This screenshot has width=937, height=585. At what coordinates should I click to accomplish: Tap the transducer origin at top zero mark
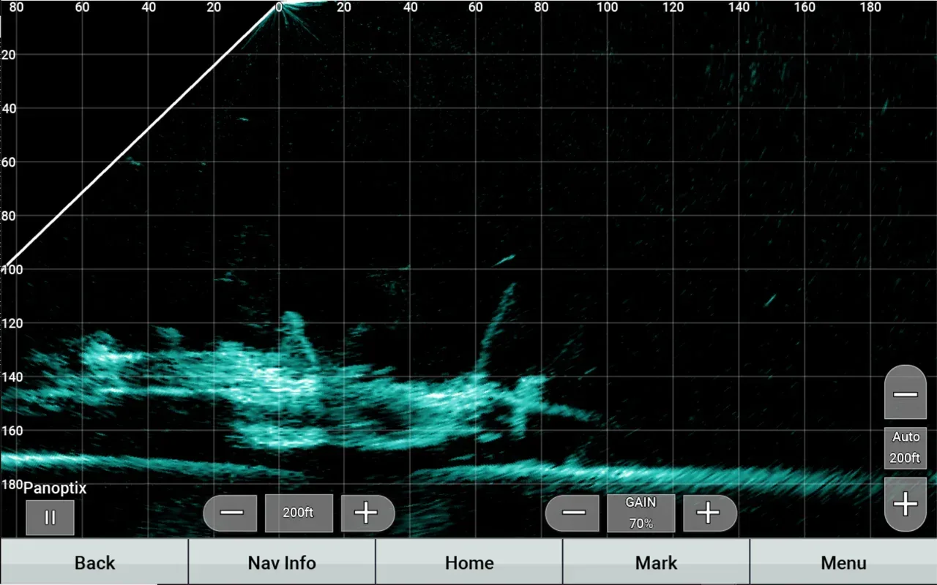(279, 7)
